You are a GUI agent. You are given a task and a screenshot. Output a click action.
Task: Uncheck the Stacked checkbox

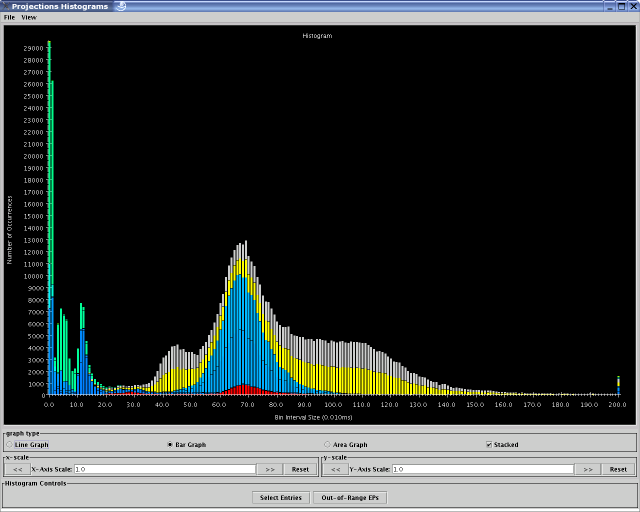pyautogui.click(x=489, y=444)
